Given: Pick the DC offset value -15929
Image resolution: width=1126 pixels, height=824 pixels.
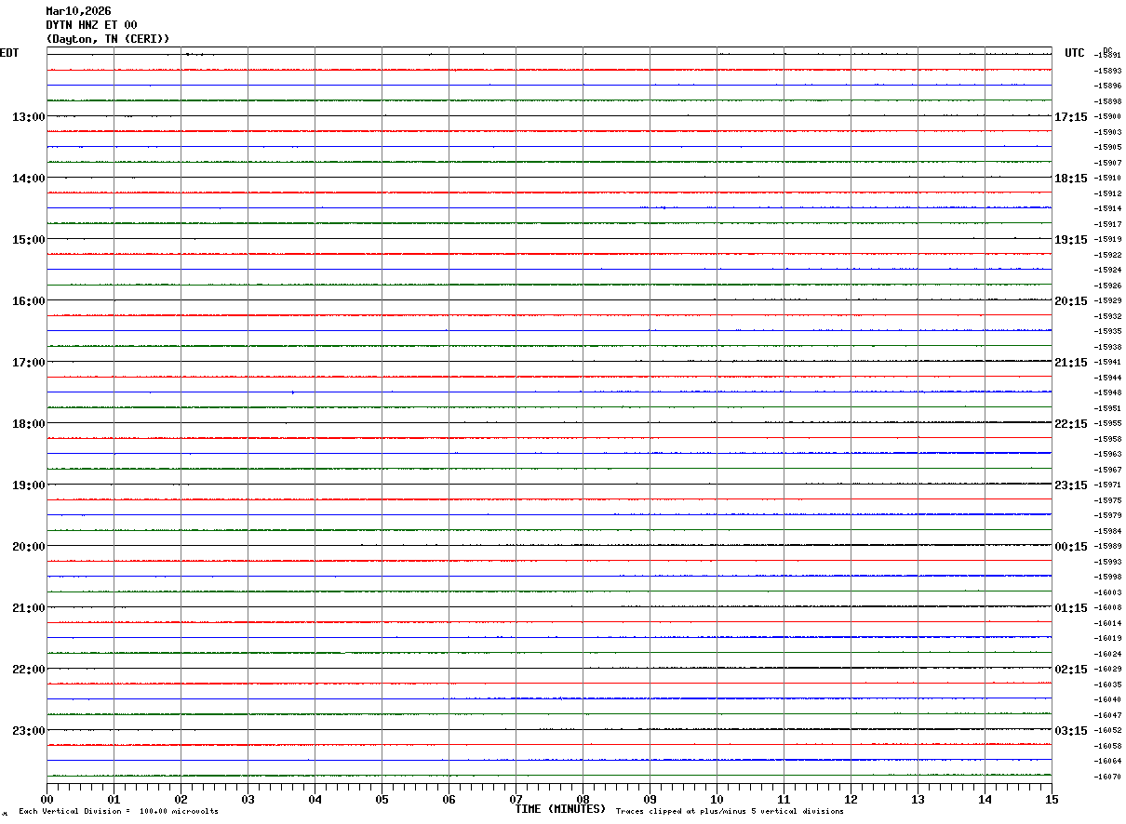Looking at the screenshot, I should tap(1108, 301).
